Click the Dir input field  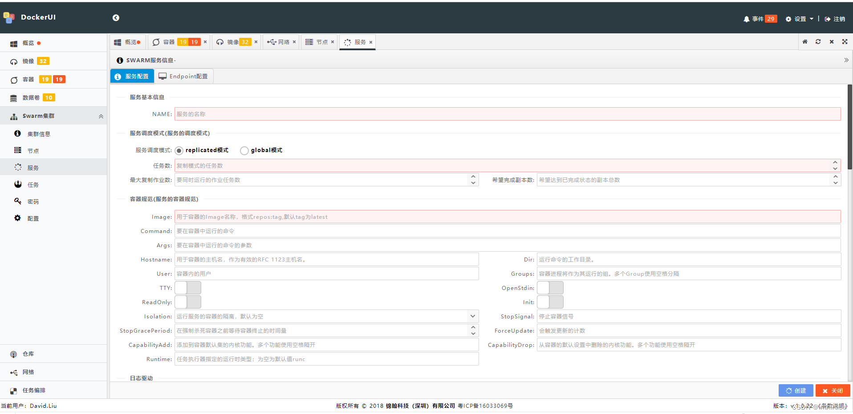pos(689,260)
